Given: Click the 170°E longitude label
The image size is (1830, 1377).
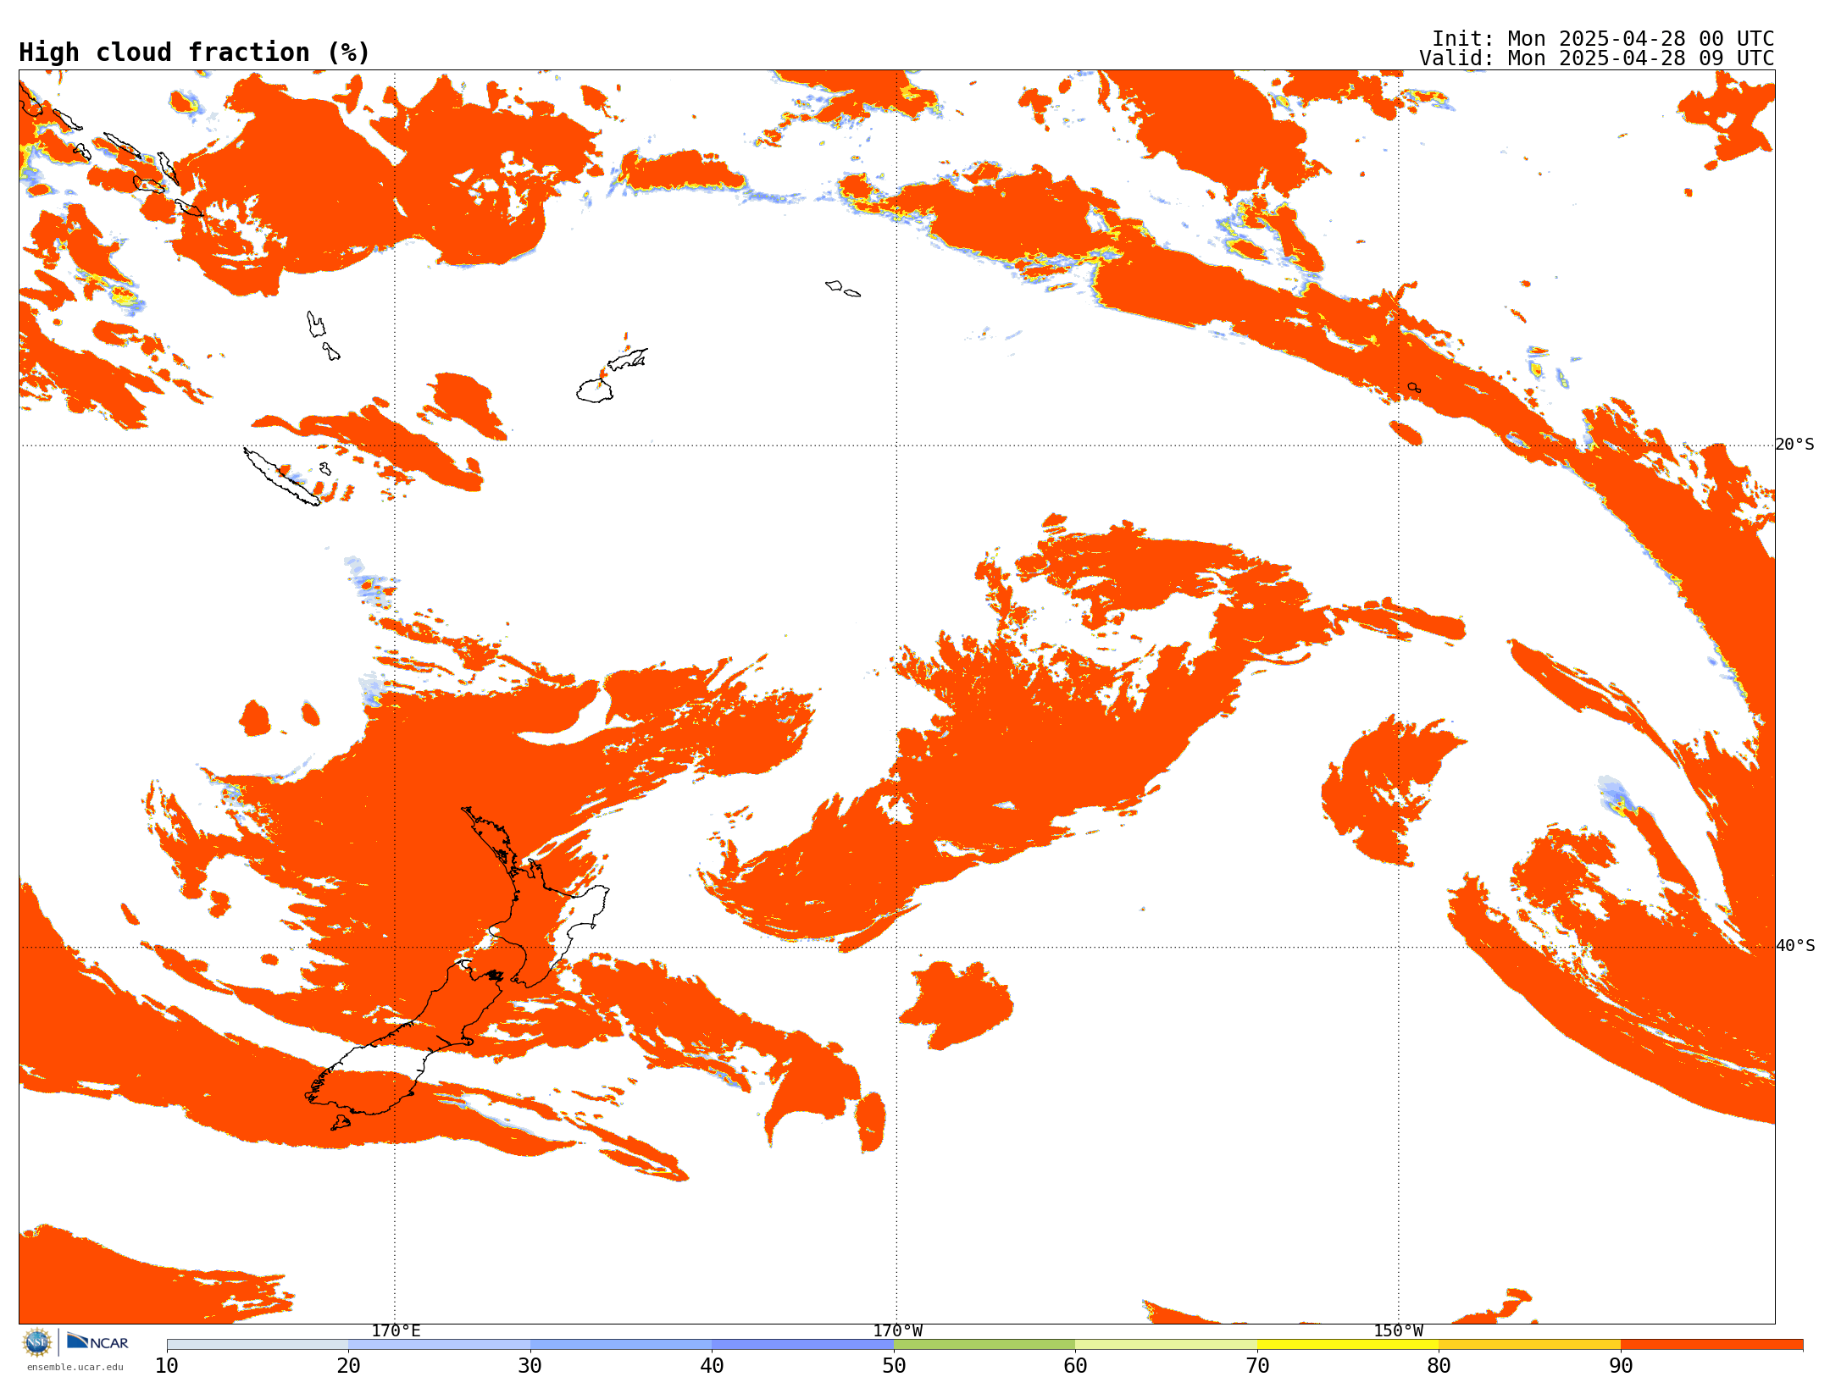Looking at the screenshot, I should click(x=396, y=1331).
